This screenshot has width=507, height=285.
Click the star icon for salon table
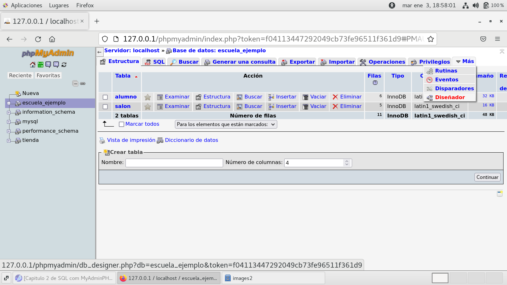pos(148,107)
